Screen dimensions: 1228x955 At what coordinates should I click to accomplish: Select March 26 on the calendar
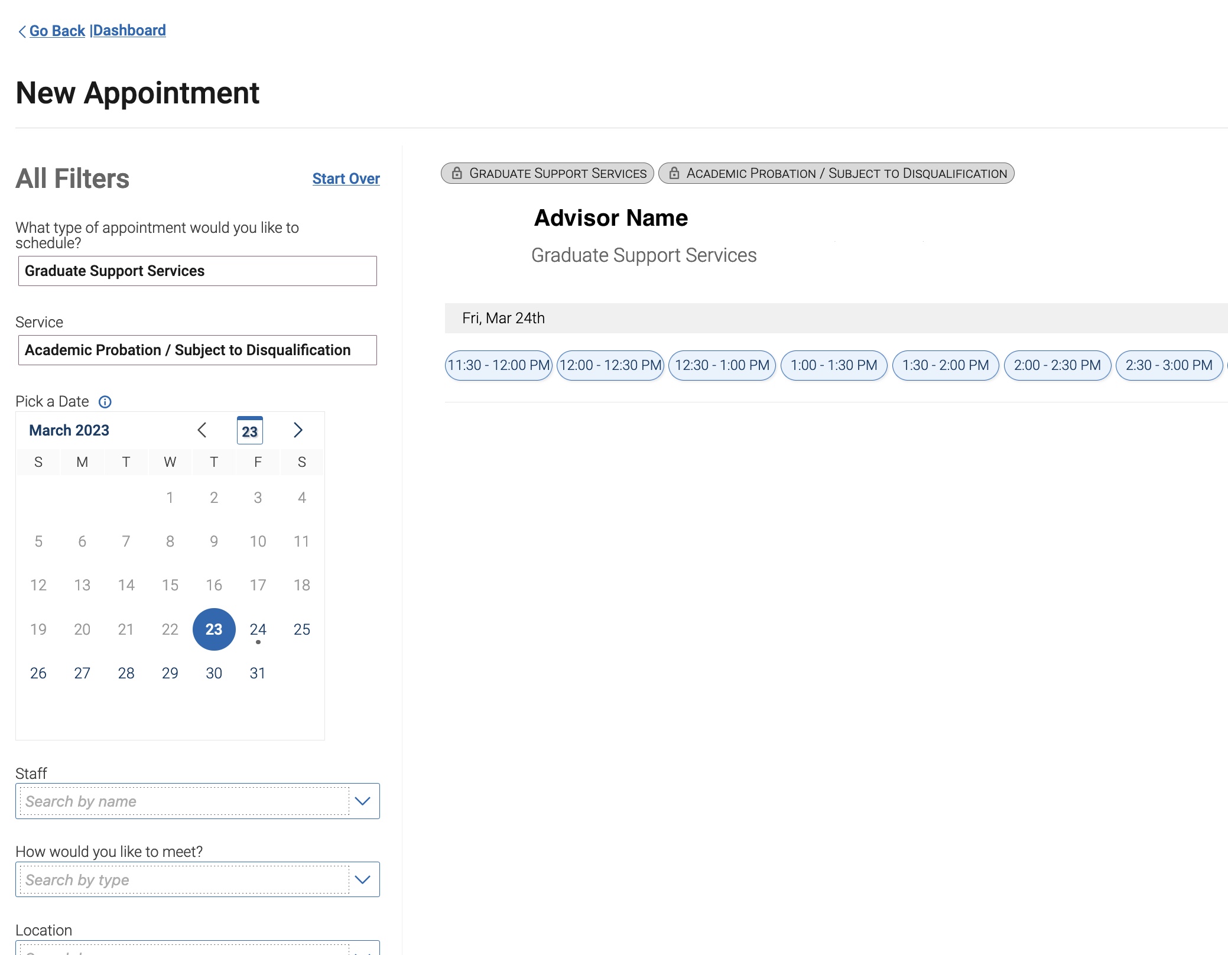pyautogui.click(x=38, y=673)
